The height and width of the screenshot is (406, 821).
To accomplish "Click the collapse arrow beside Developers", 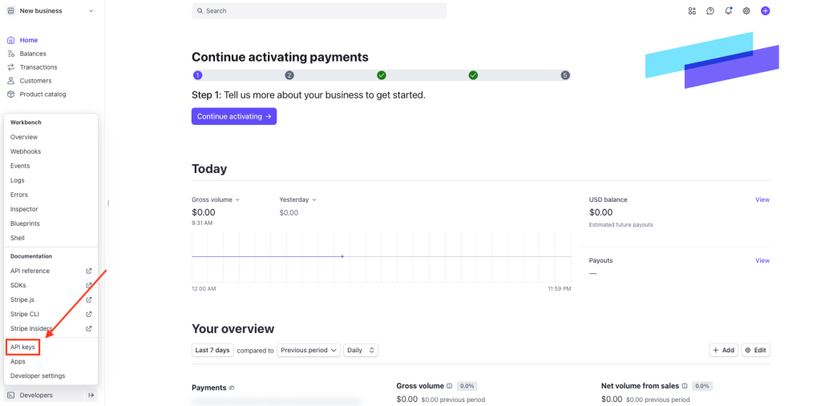I will (91, 395).
